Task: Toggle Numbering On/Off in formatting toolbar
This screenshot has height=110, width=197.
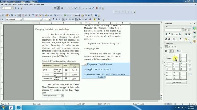Action: click(77, 19)
